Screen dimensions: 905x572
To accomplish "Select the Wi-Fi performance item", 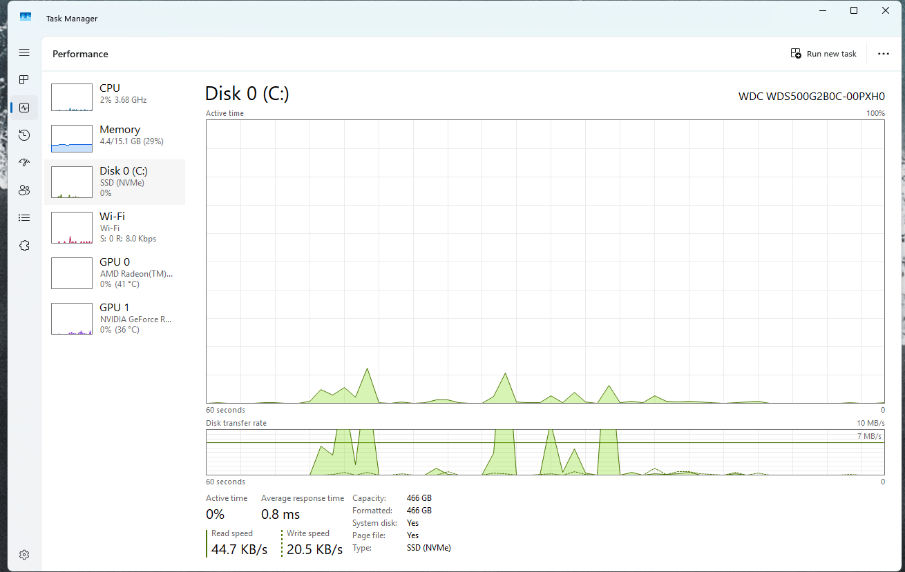I will [x=115, y=228].
